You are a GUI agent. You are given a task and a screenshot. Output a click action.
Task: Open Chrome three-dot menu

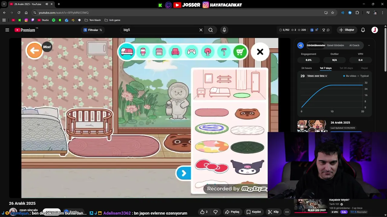[383, 13]
